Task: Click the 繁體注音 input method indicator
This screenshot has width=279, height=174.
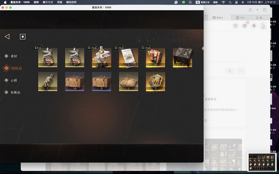Action: (203, 2)
